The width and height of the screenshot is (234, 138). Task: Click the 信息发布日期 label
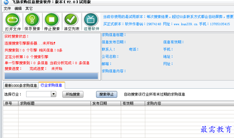pyautogui.click(x=114, y=42)
